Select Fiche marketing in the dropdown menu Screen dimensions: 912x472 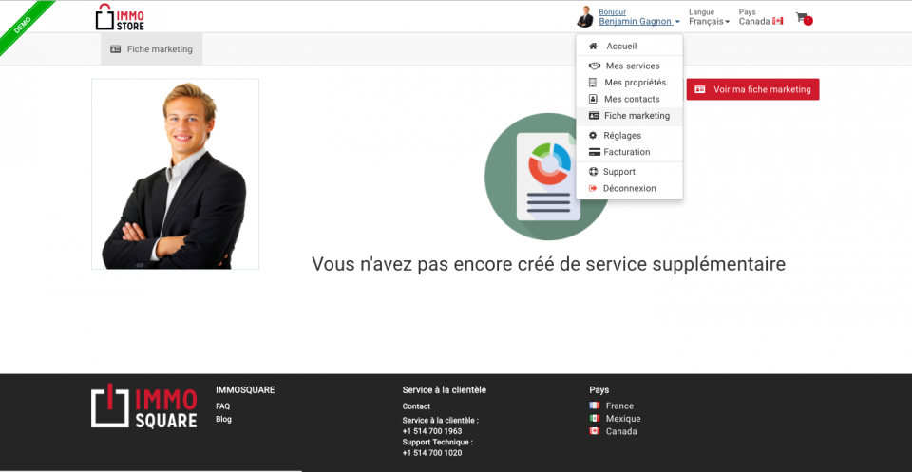click(629, 116)
